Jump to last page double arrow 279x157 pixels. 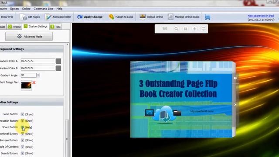pyautogui.click(x=235, y=78)
